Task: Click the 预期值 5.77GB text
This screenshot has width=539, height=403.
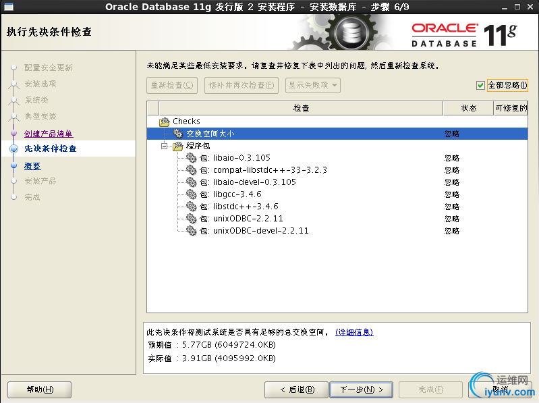Action: [212, 345]
